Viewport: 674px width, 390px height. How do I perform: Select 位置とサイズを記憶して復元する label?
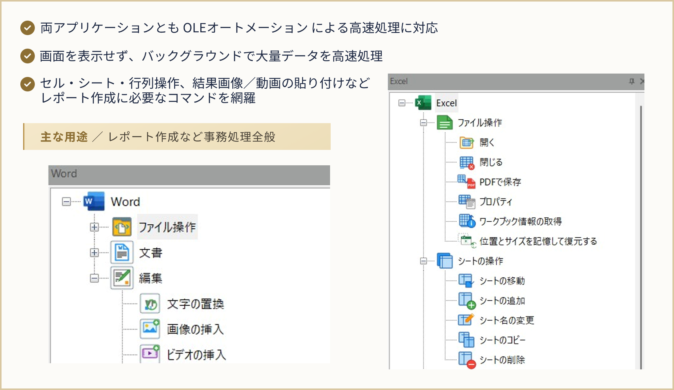538,241
